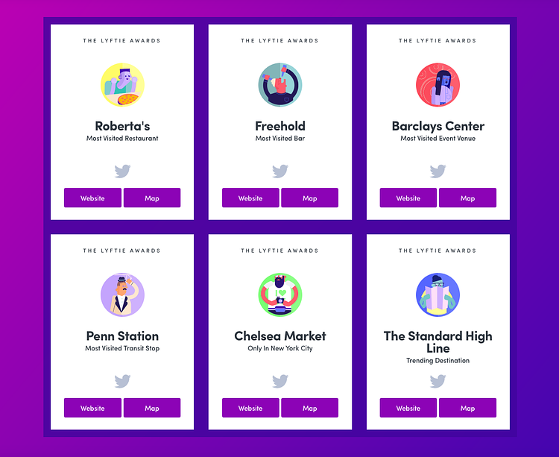Image resolution: width=559 pixels, height=457 pixels.
Task: Click Twitter icon on Penn Station card
Action: [122, 381]
